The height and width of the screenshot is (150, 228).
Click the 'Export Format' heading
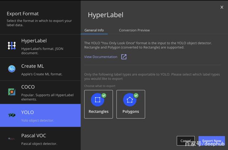23,13
